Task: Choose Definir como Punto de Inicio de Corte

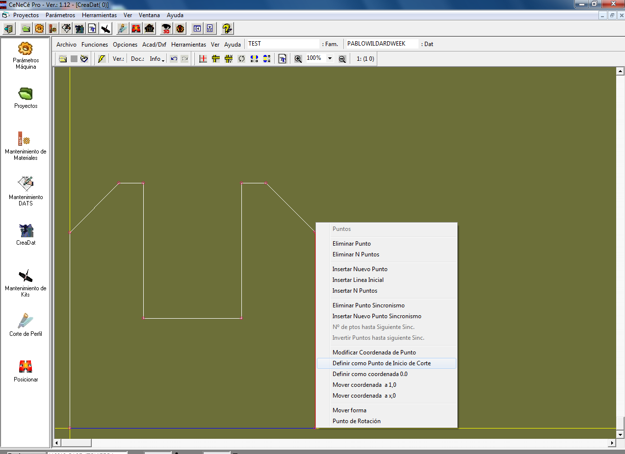Action: pyautogui.click(x=387, y=363)
